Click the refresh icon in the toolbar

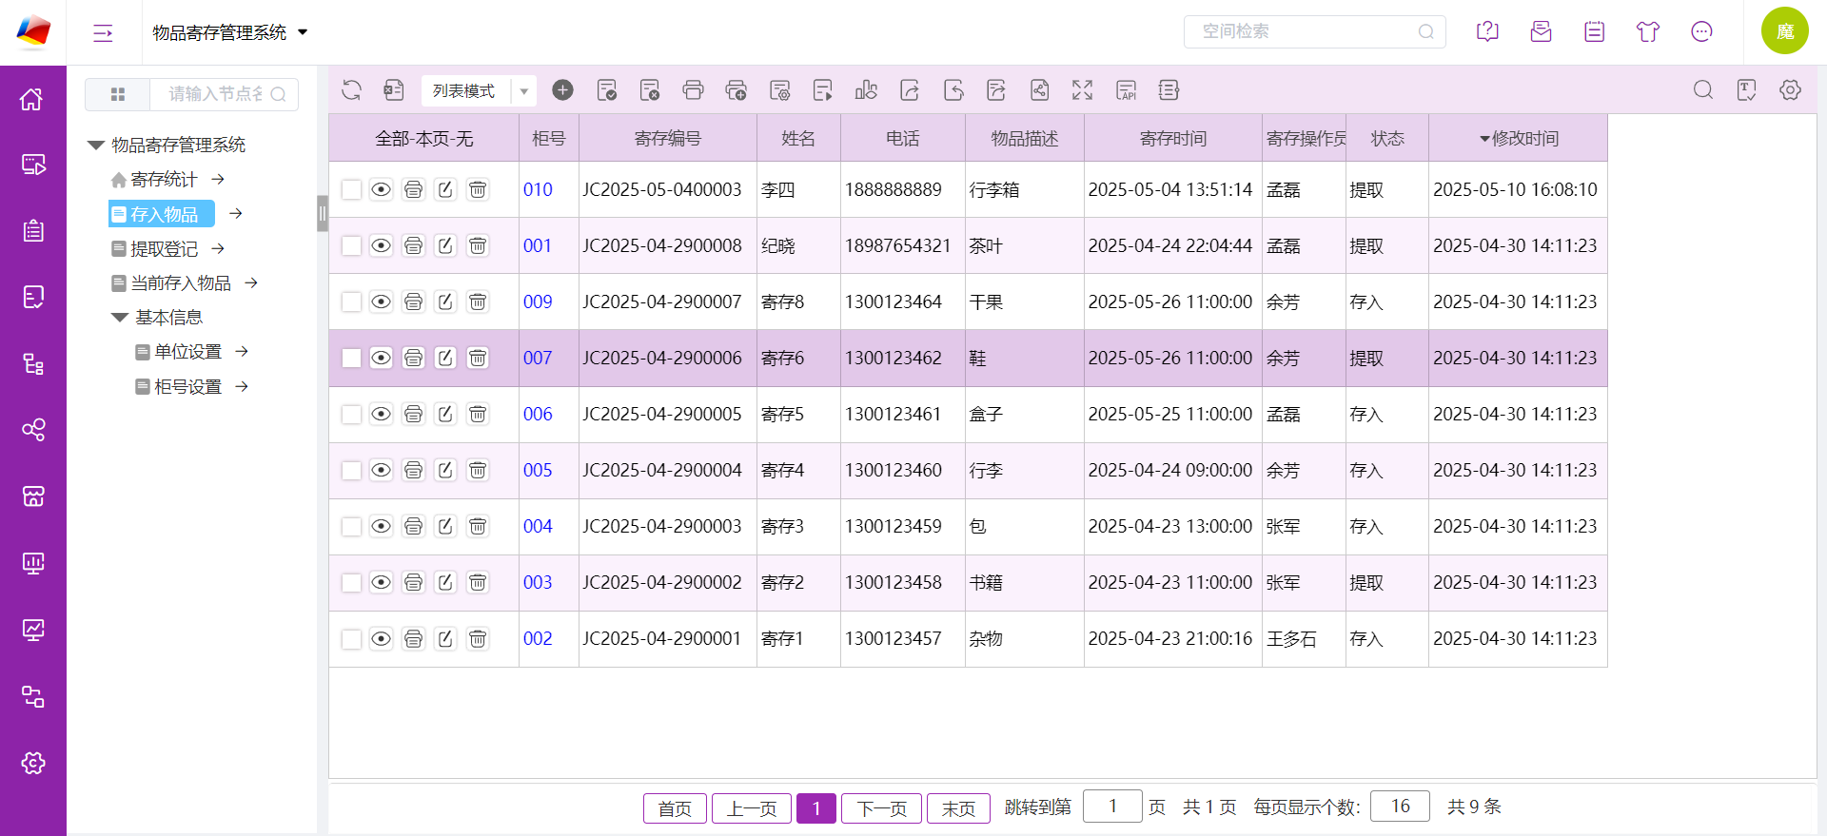click(352, 90)
